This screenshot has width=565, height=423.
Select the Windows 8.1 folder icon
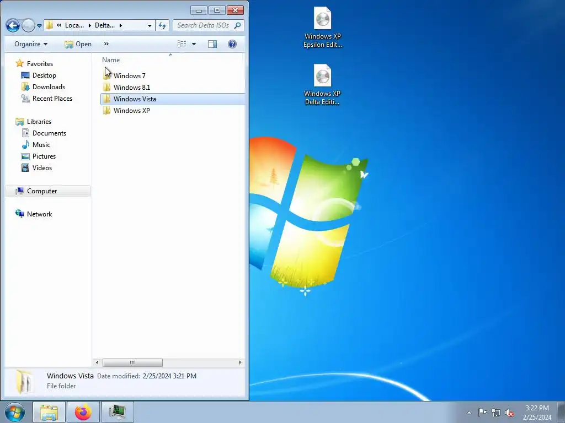click(x=106, y=88)
